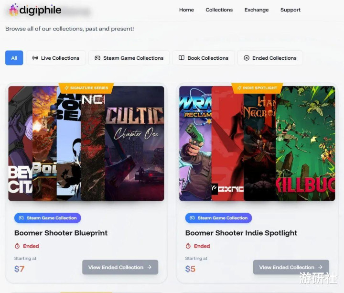Screen dimensions: 344x293
Task: Go to the Home page link
Action: [186, 10]
